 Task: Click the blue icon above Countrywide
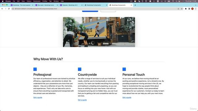(80, 69)
